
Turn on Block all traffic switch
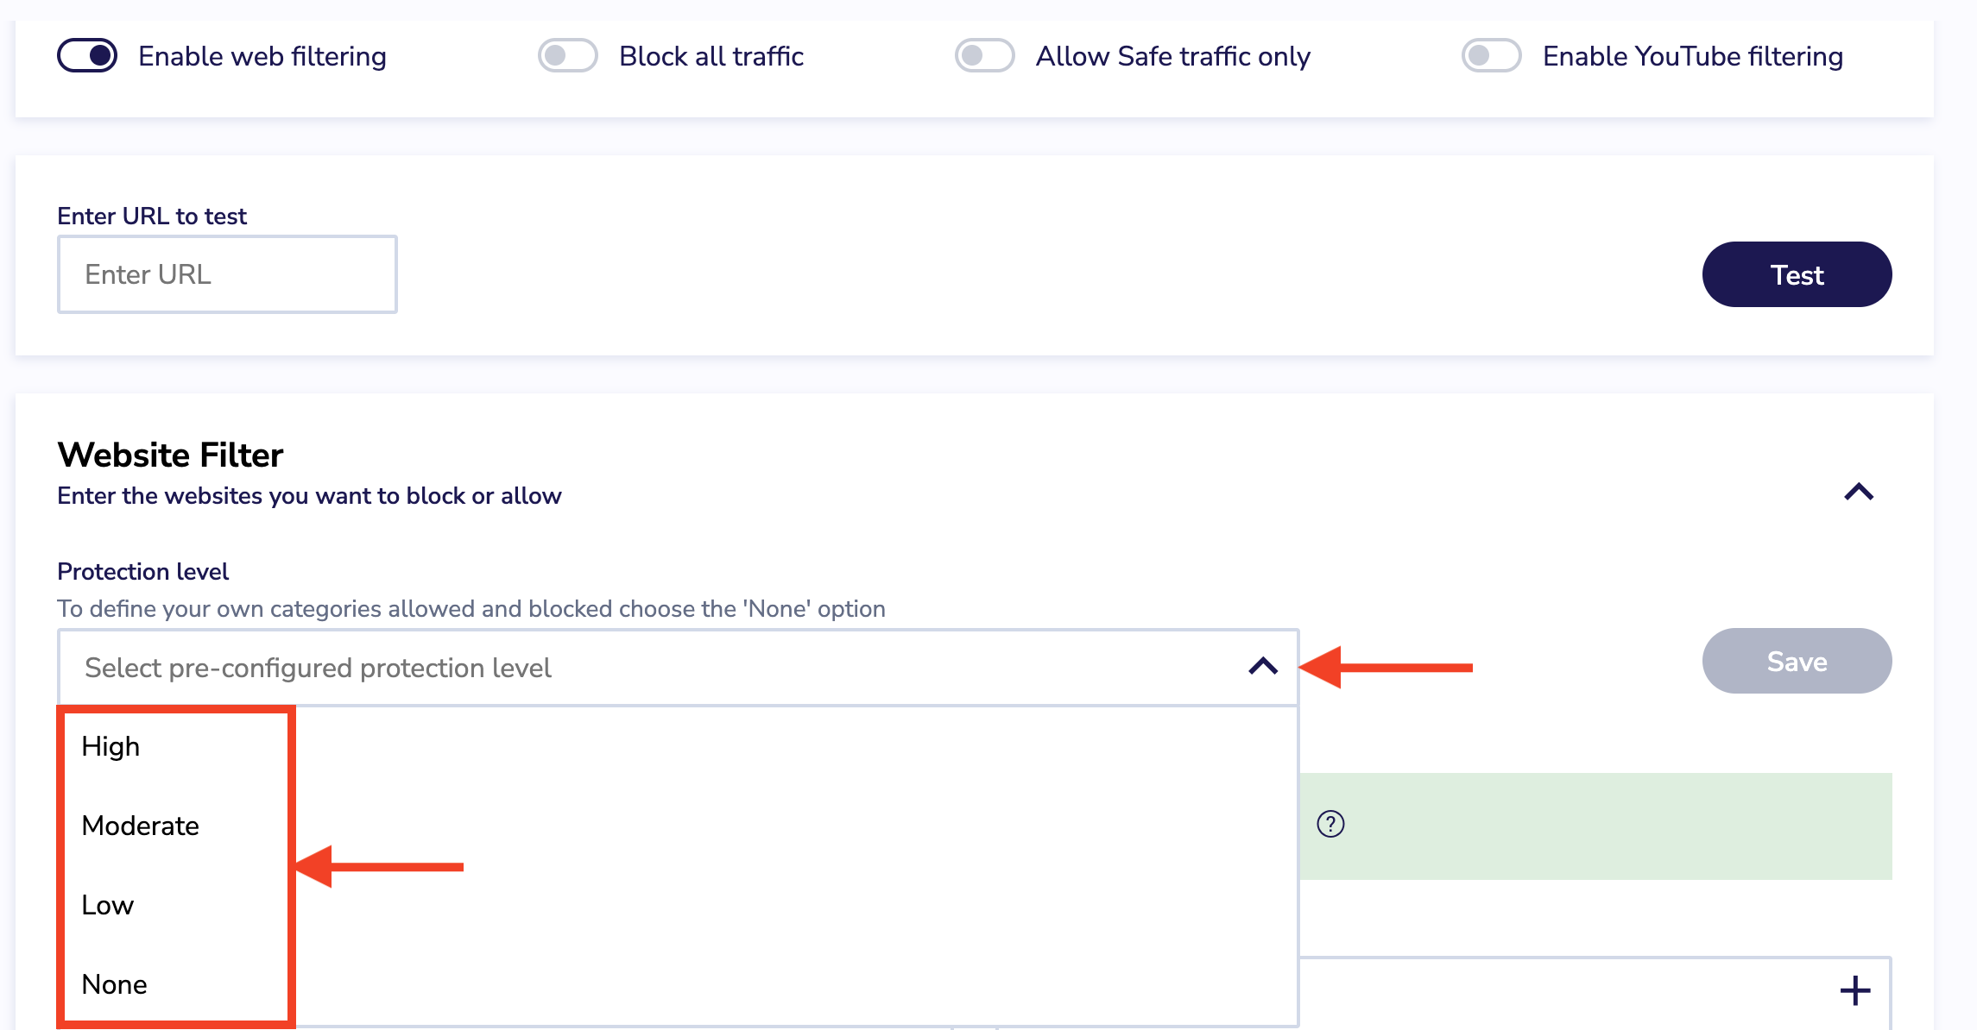pos(568,56)
